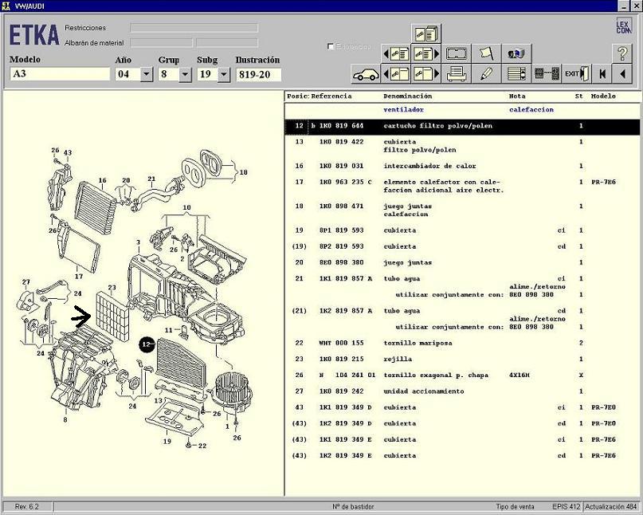
Task: Open vehicle selection with the car icon
Action: coord(366,74)
